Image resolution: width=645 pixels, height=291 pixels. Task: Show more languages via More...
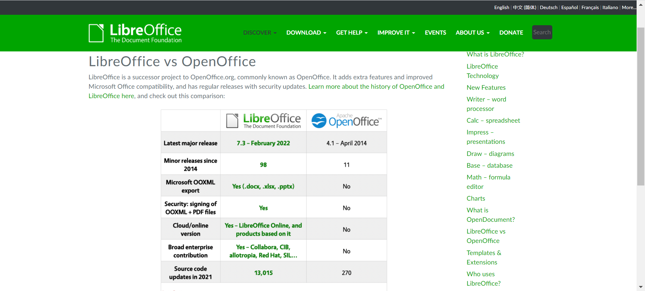(x=629, y=7)
